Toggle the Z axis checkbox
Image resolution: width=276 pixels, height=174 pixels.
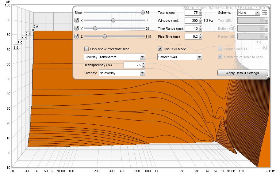pos(77,36)
